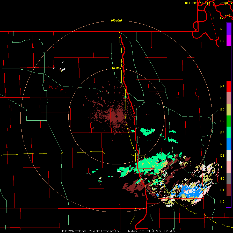Click the HYDROMETEOR CLASSIFICATION title text
The image size is (233, 233).
(x=91, y=231)
